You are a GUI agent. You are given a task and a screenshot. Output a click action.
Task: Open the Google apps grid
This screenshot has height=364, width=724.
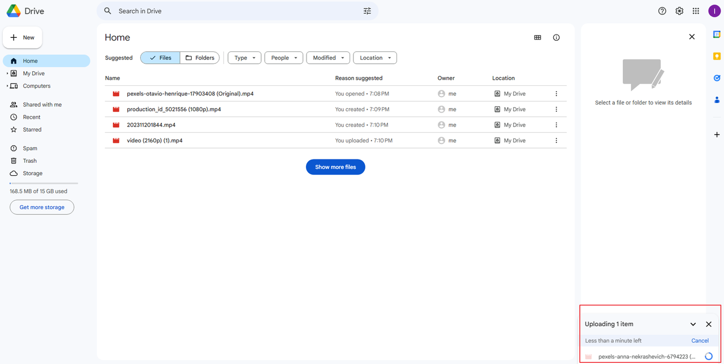696,11
